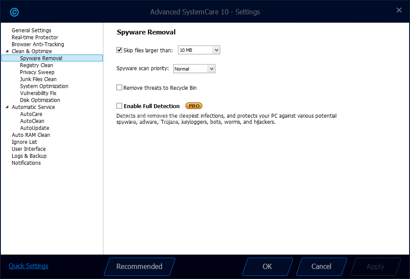Screen dimensions: 410x279
Task: Enable Remove threats to Recycle Bin
Action: (x=119, y=88)
